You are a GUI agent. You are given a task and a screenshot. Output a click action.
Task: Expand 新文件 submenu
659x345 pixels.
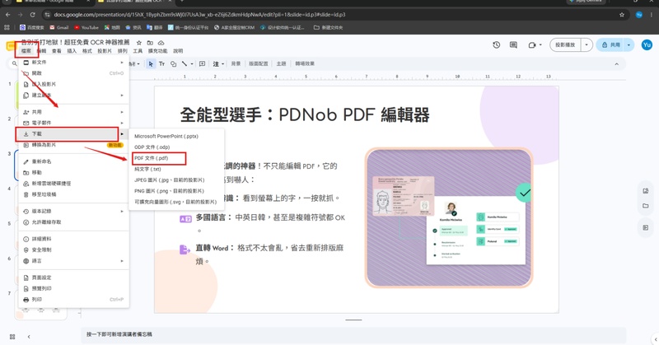point(122,63)
